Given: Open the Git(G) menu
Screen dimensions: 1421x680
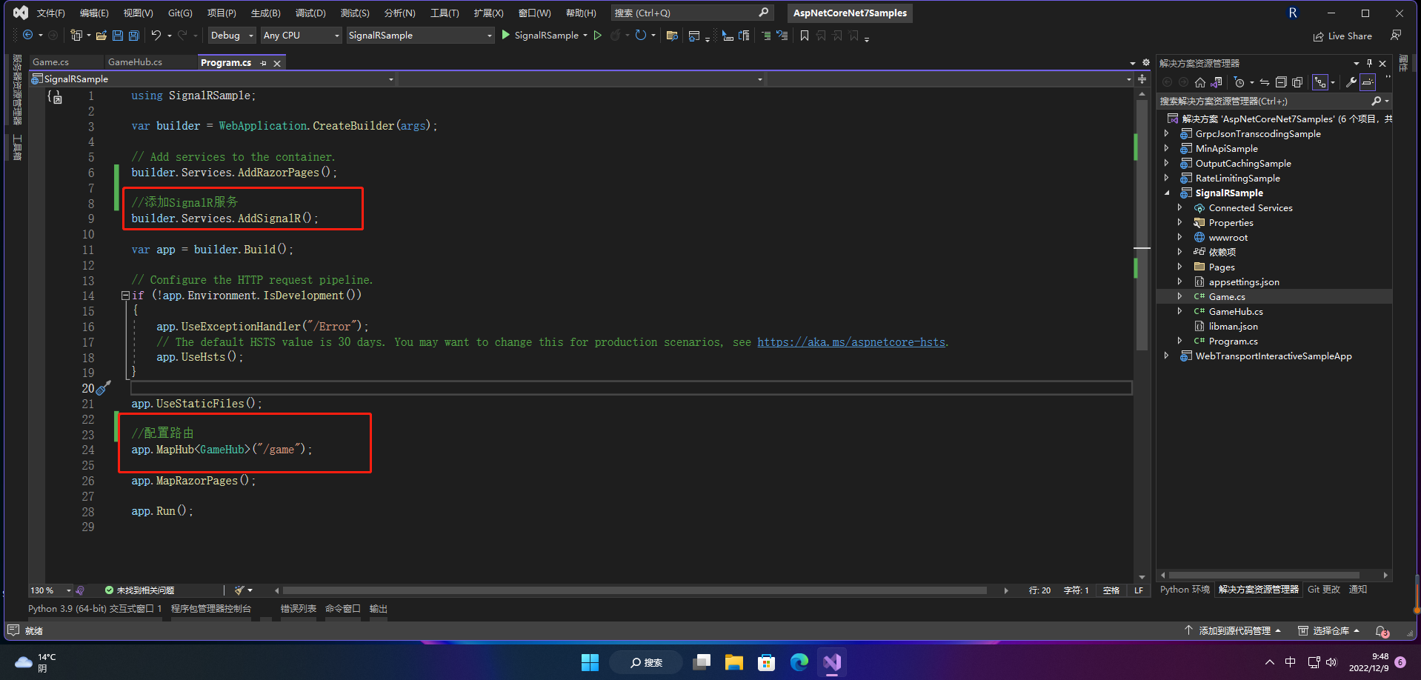Looking at the screenshot, I should [x=180, y=13].
